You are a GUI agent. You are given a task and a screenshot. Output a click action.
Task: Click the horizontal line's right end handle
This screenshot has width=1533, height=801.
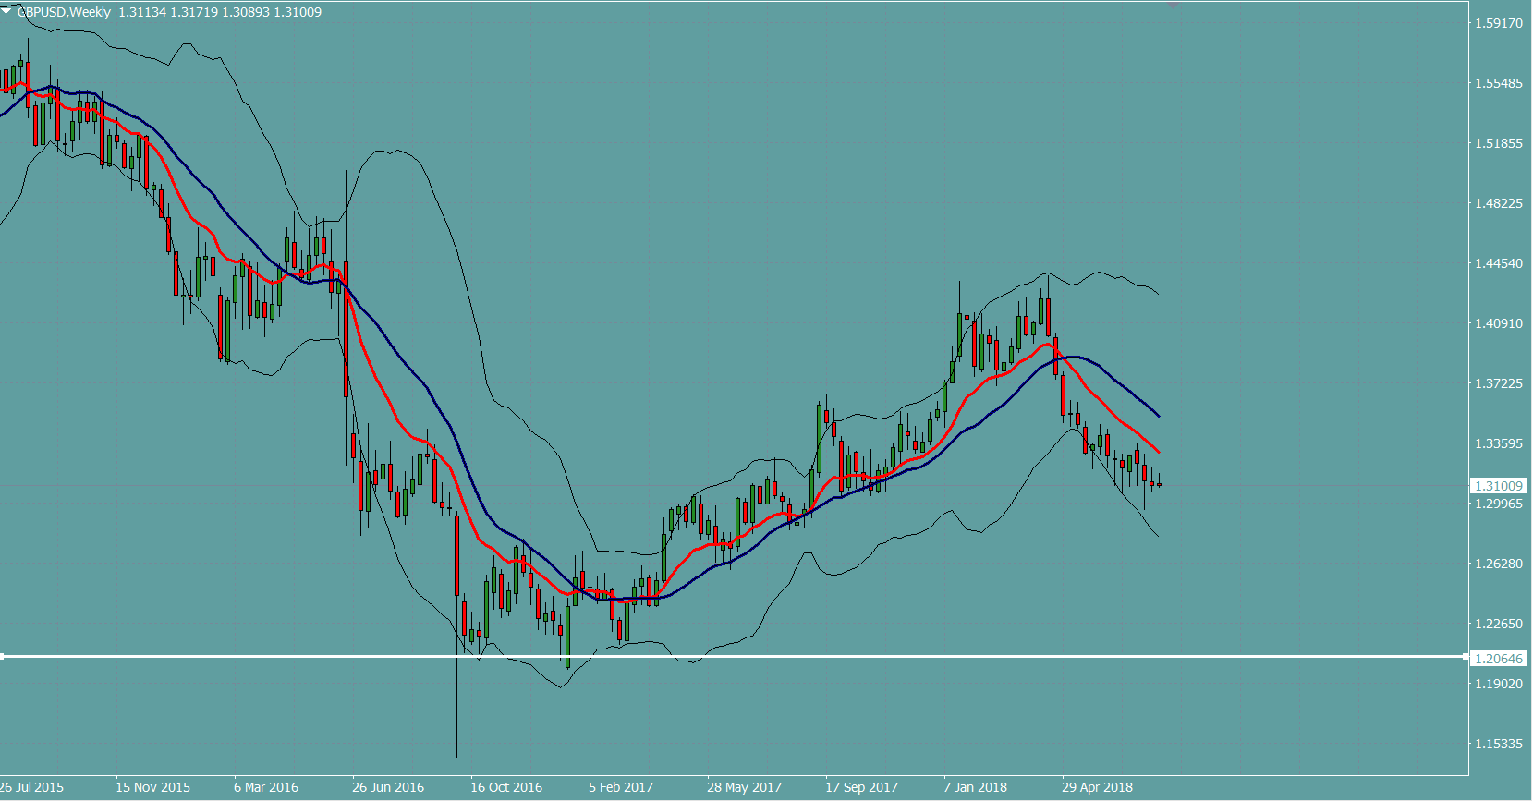[x=1466, y=656]
